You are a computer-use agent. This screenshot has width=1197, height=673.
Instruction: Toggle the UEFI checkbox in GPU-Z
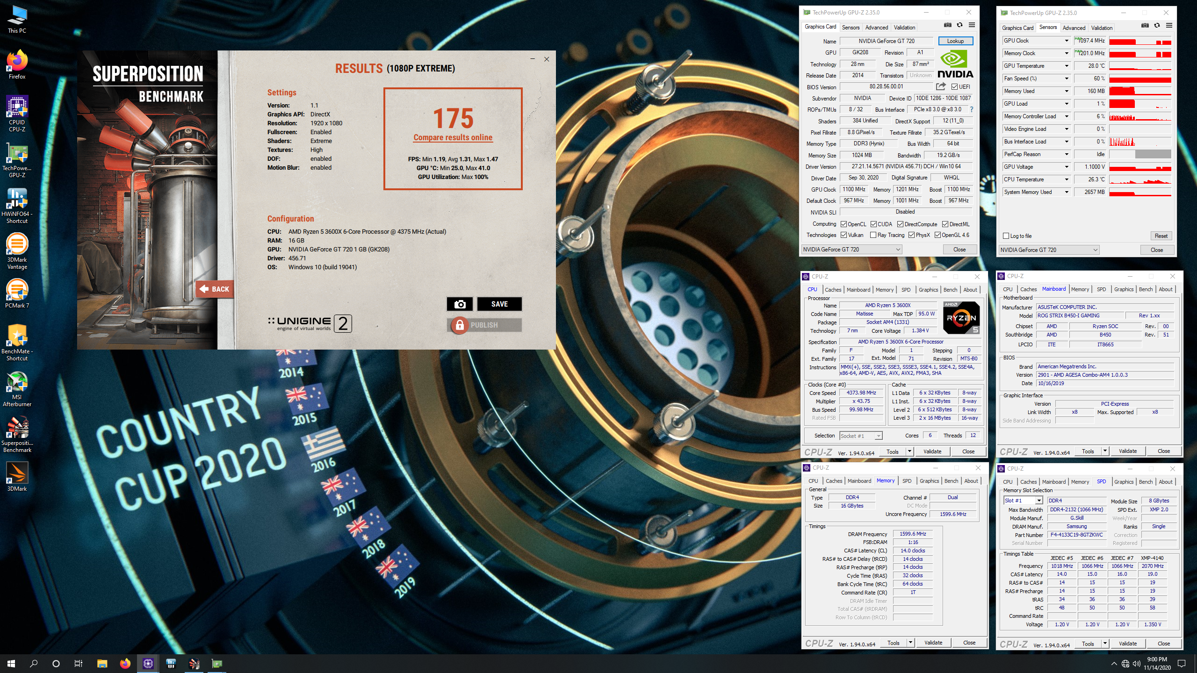click(x=954, y=87)
